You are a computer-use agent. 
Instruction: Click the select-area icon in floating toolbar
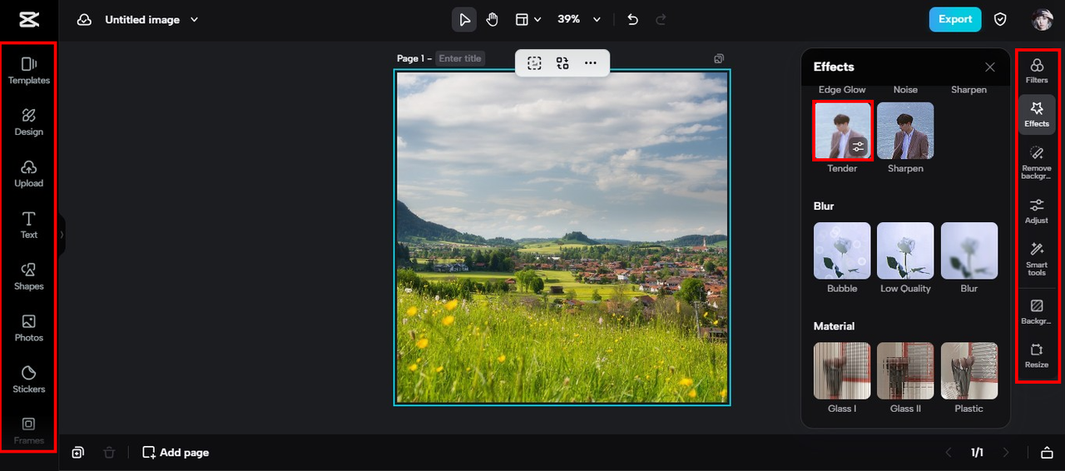pyautogui.click(x=534, y=62)
